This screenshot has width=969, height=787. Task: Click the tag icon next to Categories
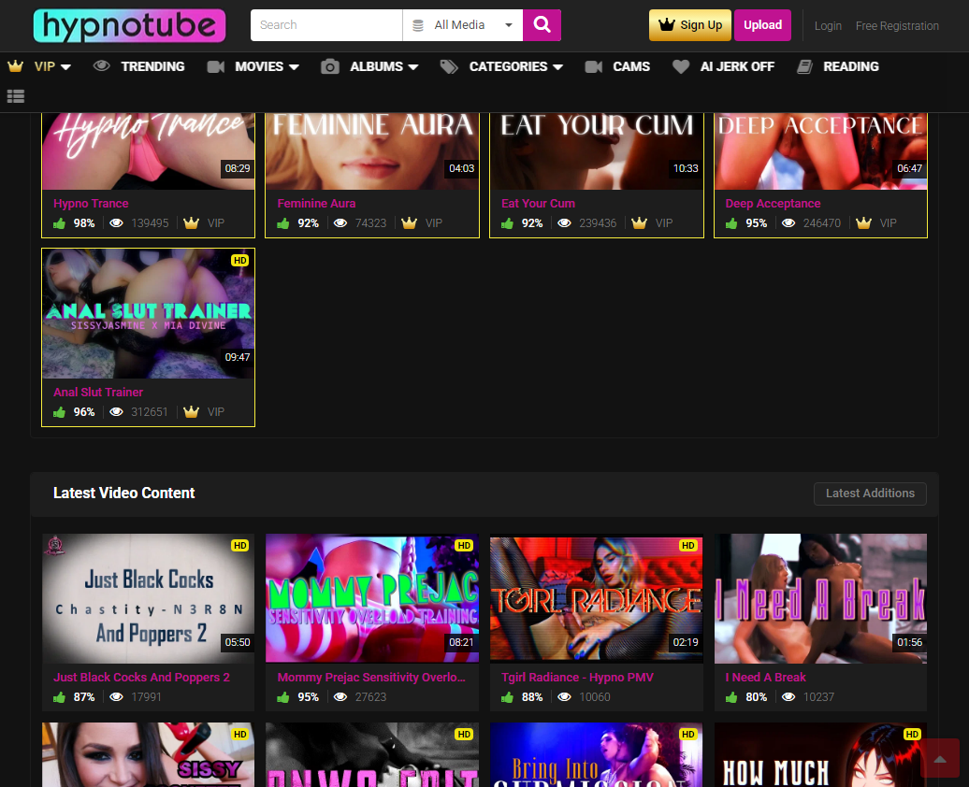(449, 66)
